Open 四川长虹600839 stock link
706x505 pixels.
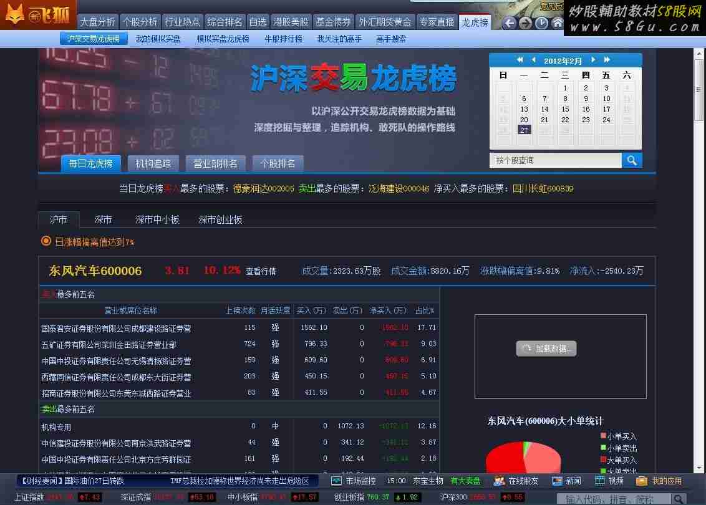pyautogui.click(x=543, y=188)
